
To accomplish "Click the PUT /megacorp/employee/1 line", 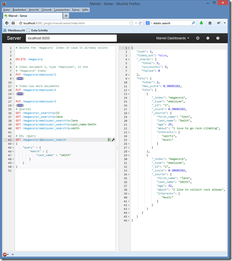I will pos(36,74).
